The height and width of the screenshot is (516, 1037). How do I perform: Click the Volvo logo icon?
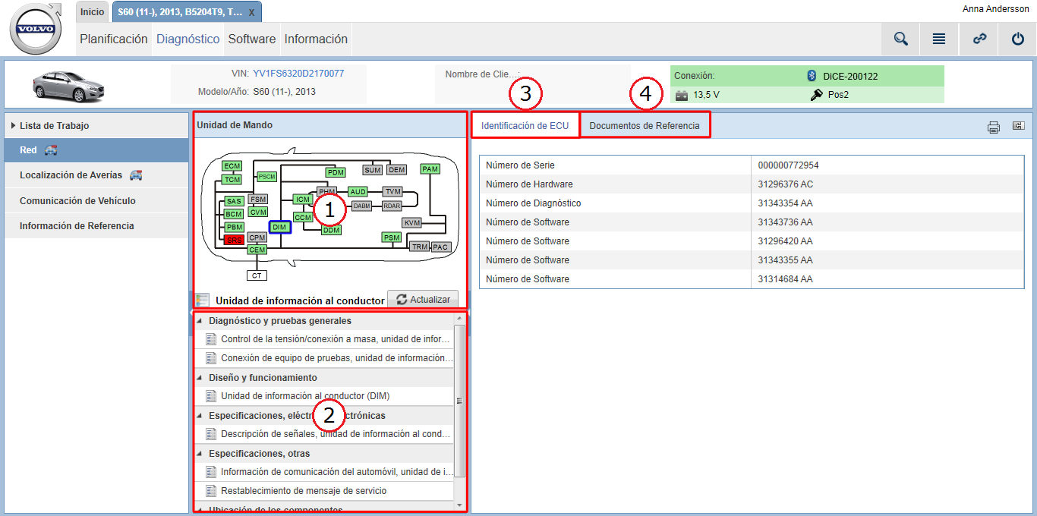pyautogui.click(x=36, y=29)
